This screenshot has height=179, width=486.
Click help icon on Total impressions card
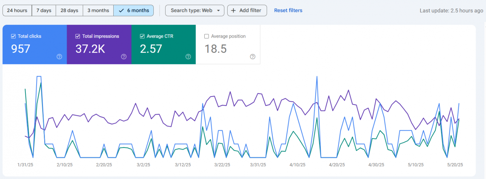[124, 57]
